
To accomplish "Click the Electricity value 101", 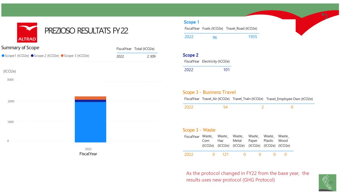I will (x=226, y=70).
